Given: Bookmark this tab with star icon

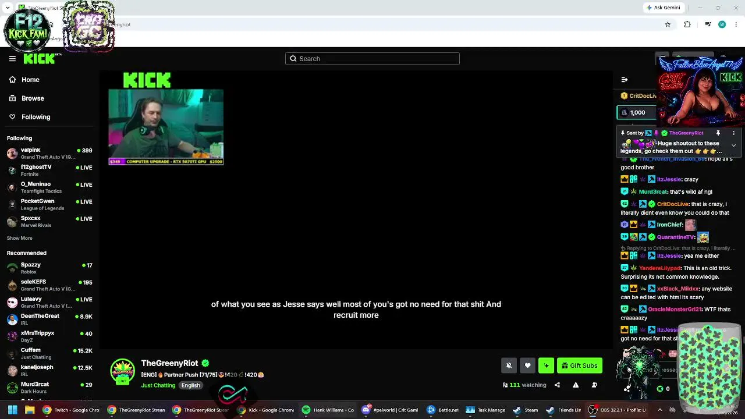Looking at the screenshot, I should pyautogui.click(x=668, y=24).
